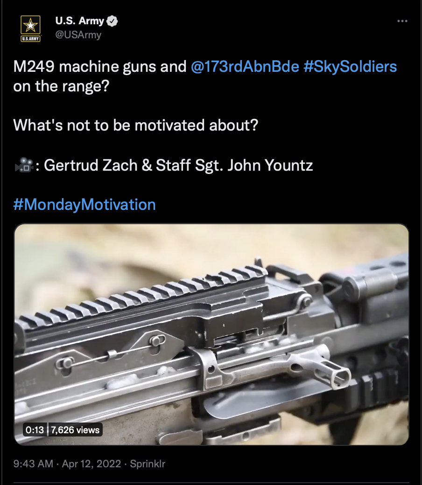Click the U.S. Army profile avatar
Image resolution: width=422 pixels, height=485 pixels.
click(x=30, y=28)
